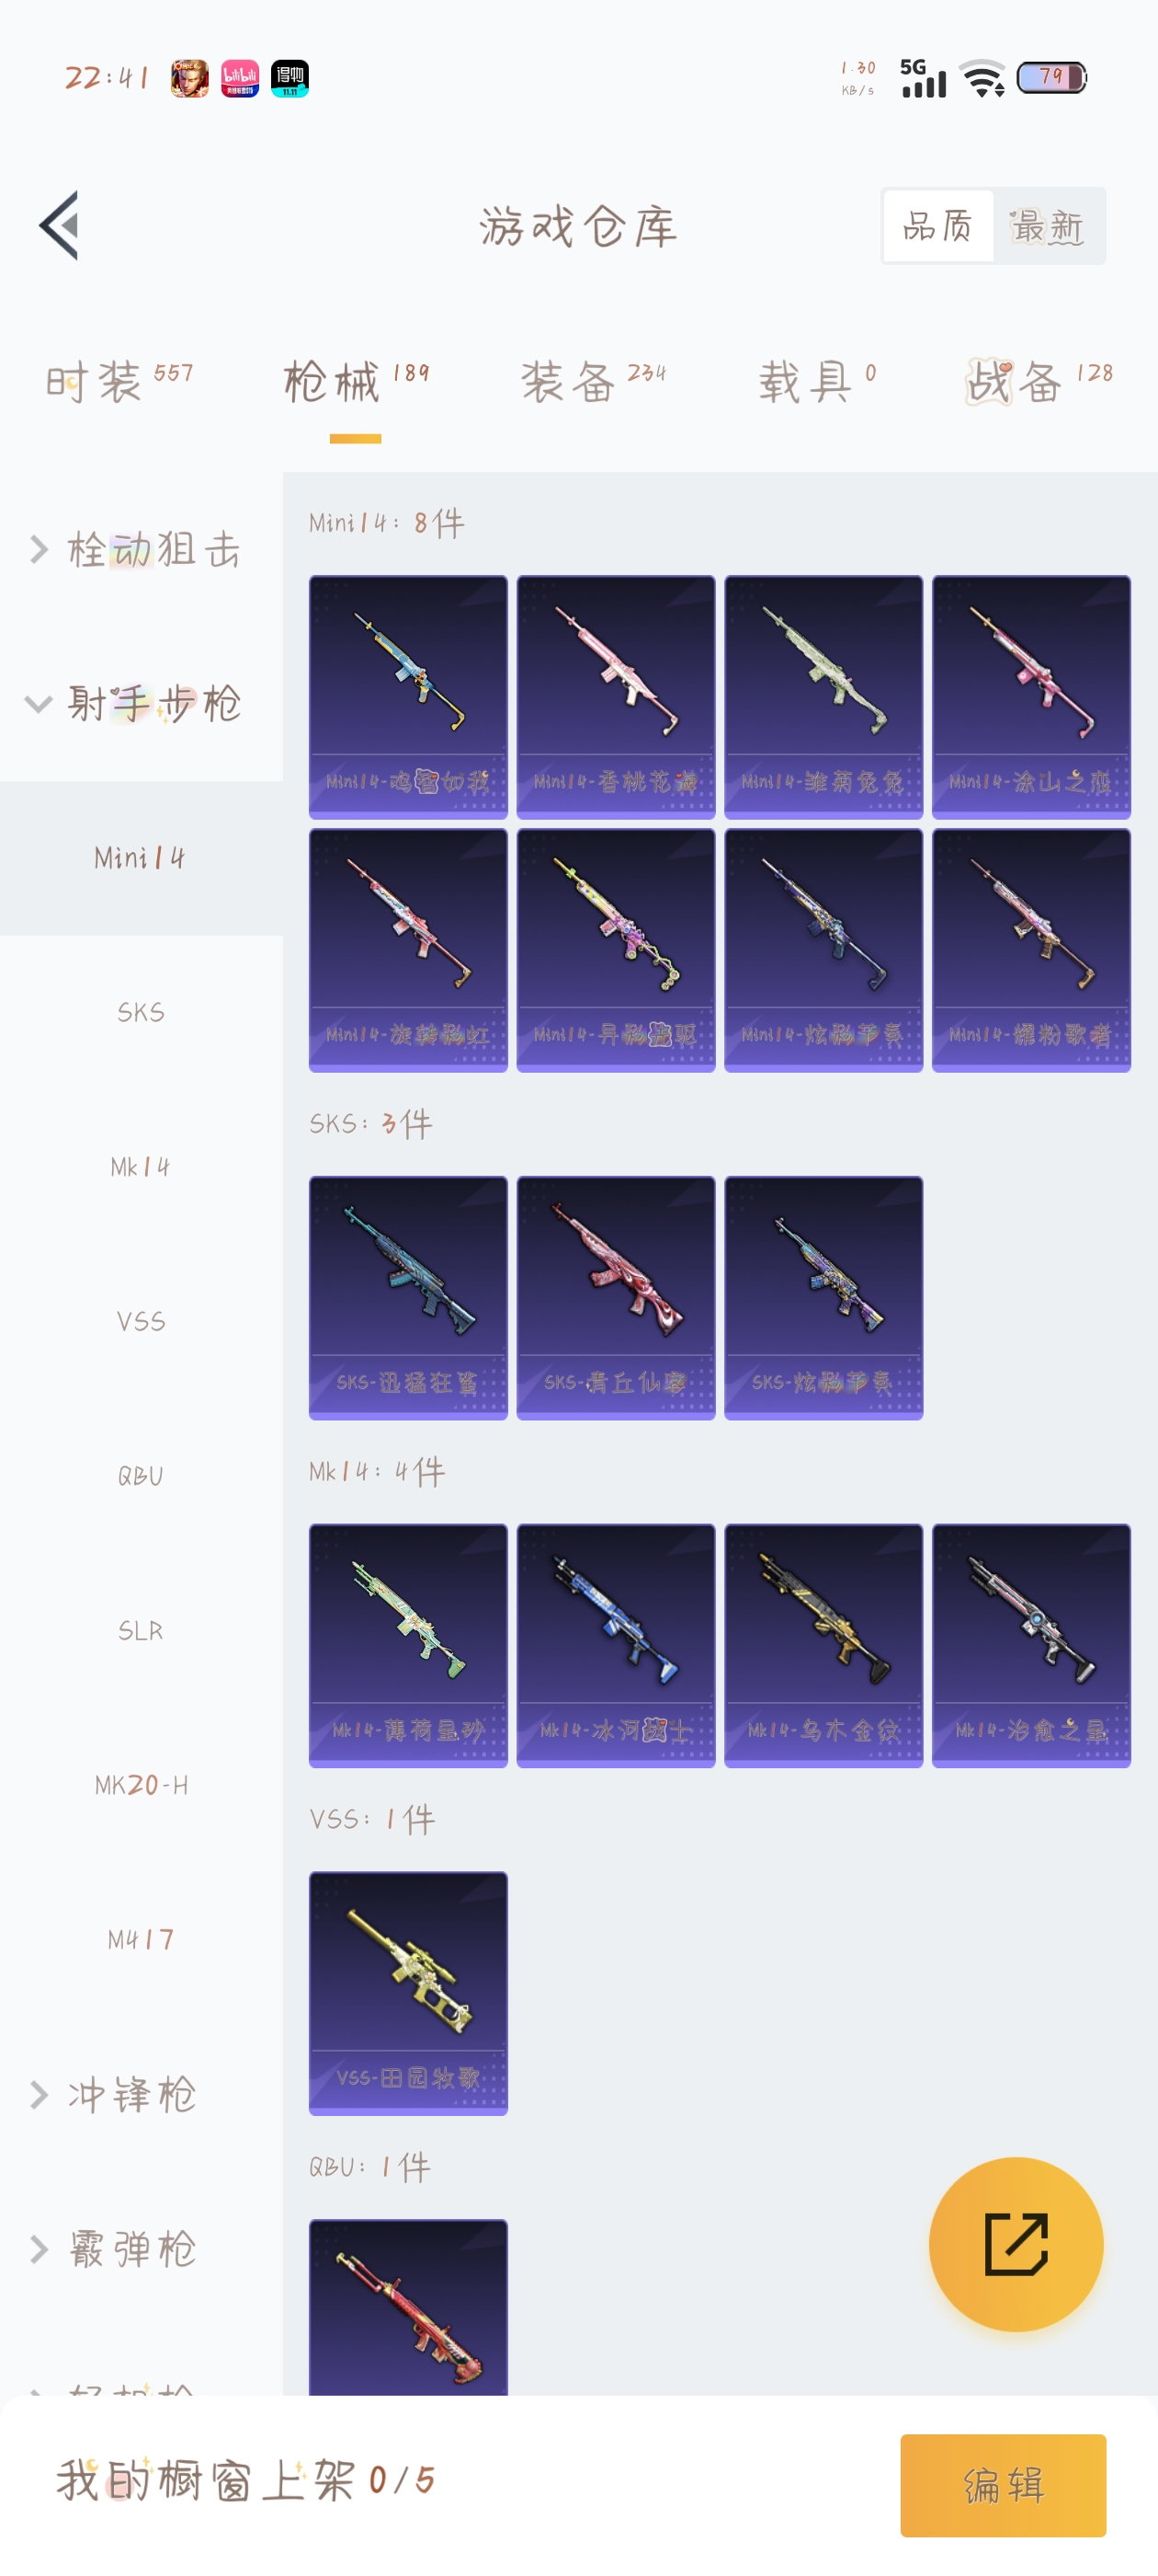Image resolution: width=1158 pixels, height=2576 pixels.
Task: Switch sorting to 最新
Action: point(1047,226)
